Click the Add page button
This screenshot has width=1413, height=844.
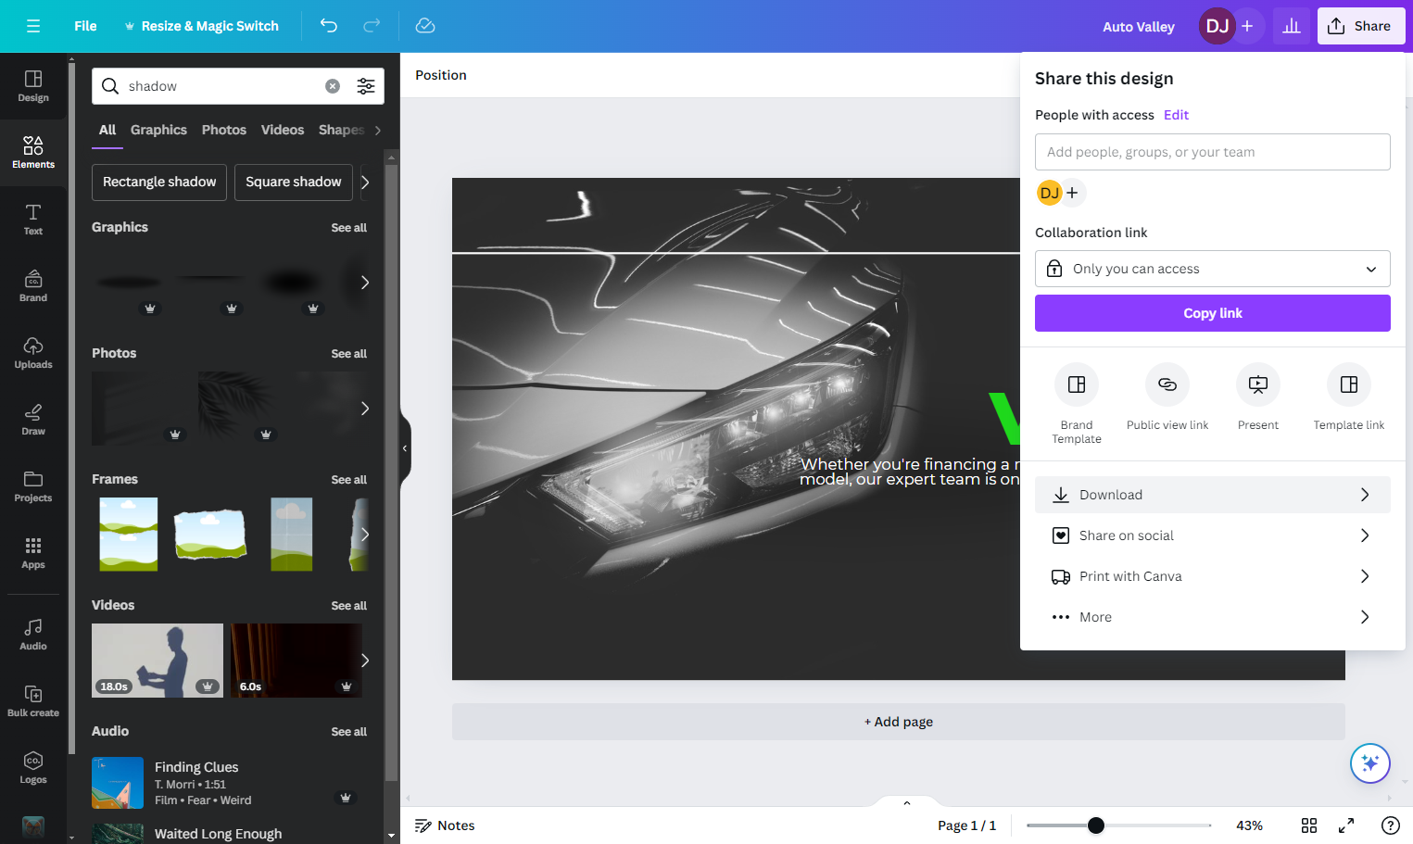[899, 722]
